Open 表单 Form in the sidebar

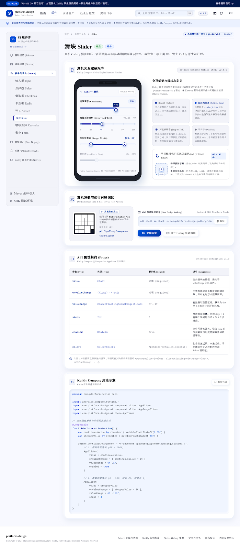point(35,133)
